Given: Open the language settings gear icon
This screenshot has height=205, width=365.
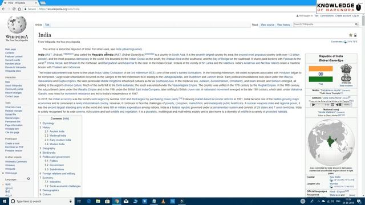Looking at the screenshot, I should [x=29, y=179].
